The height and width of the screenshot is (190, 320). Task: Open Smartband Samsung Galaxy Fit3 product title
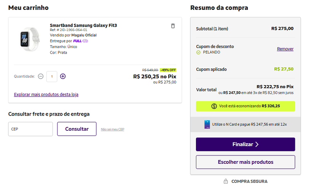[x=83, y=25]
